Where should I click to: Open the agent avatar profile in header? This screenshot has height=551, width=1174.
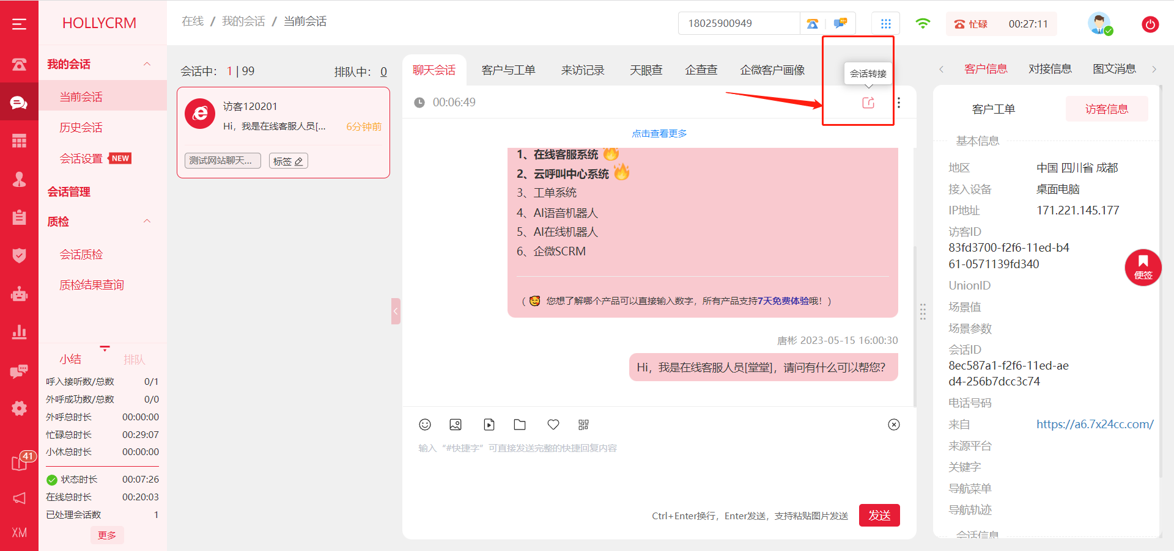click(1099, 24)
